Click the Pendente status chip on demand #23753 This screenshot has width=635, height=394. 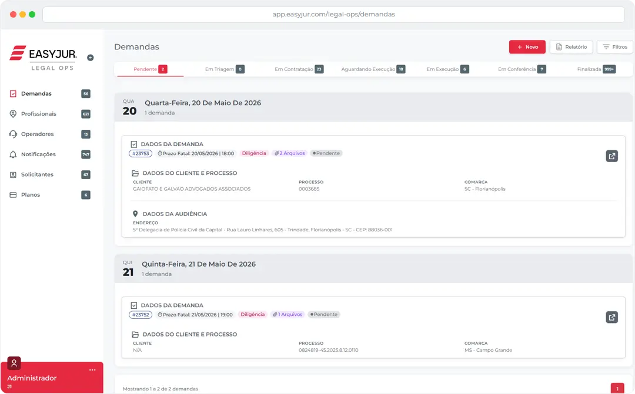click(326, 153)
